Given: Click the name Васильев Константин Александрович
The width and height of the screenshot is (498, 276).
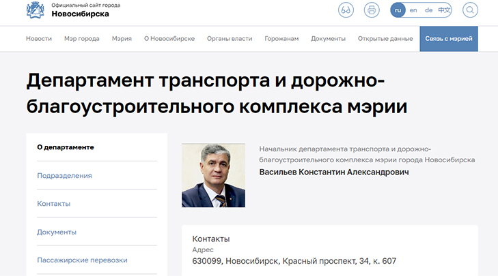Looking at the screenshot, I should (x=334, y=172).
